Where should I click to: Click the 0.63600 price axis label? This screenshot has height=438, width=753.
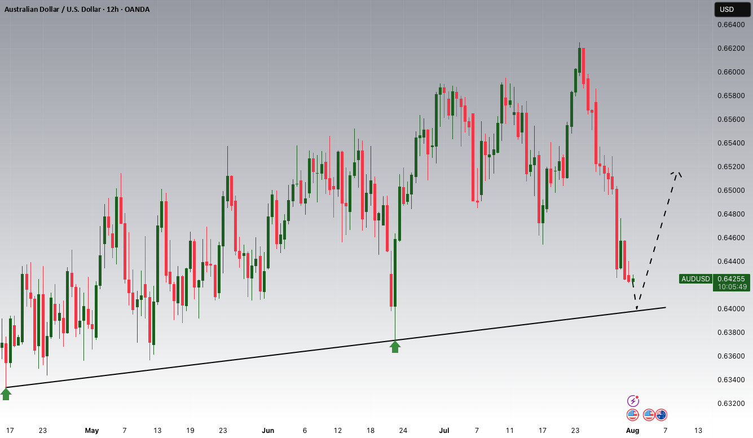coord(732,356)
